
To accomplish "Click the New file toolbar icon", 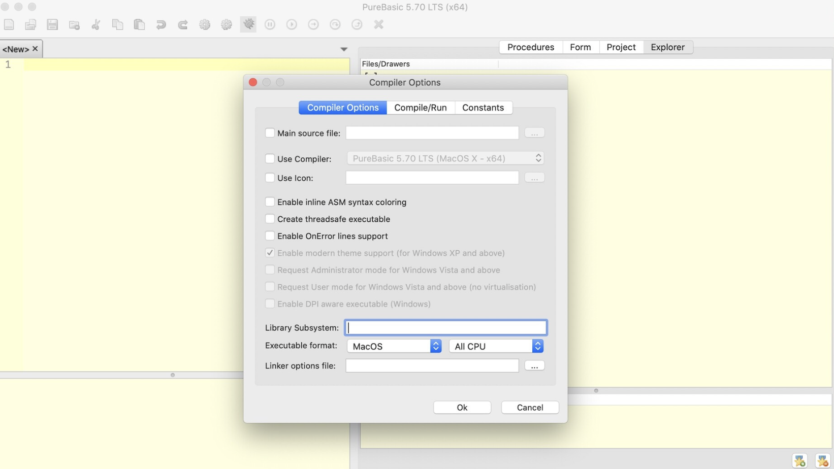I will (x=9, y=24).
